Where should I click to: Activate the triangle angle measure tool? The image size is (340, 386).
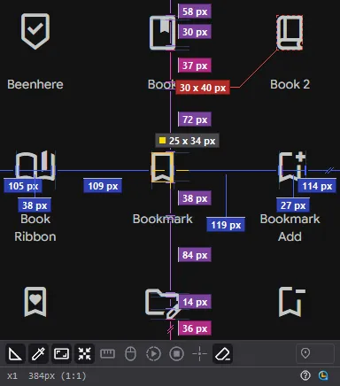15,353
